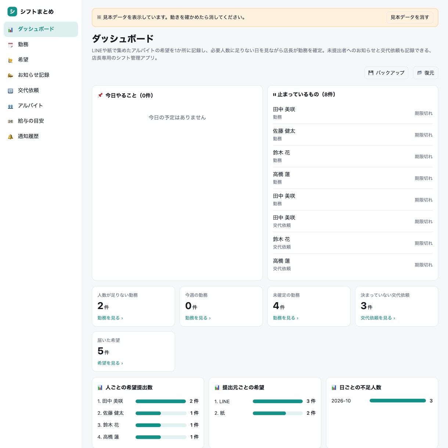This screenshot has height=448, width=448.
Task: Click the ダッシュボード bar chart icon in sidebar
Action: 11,30
